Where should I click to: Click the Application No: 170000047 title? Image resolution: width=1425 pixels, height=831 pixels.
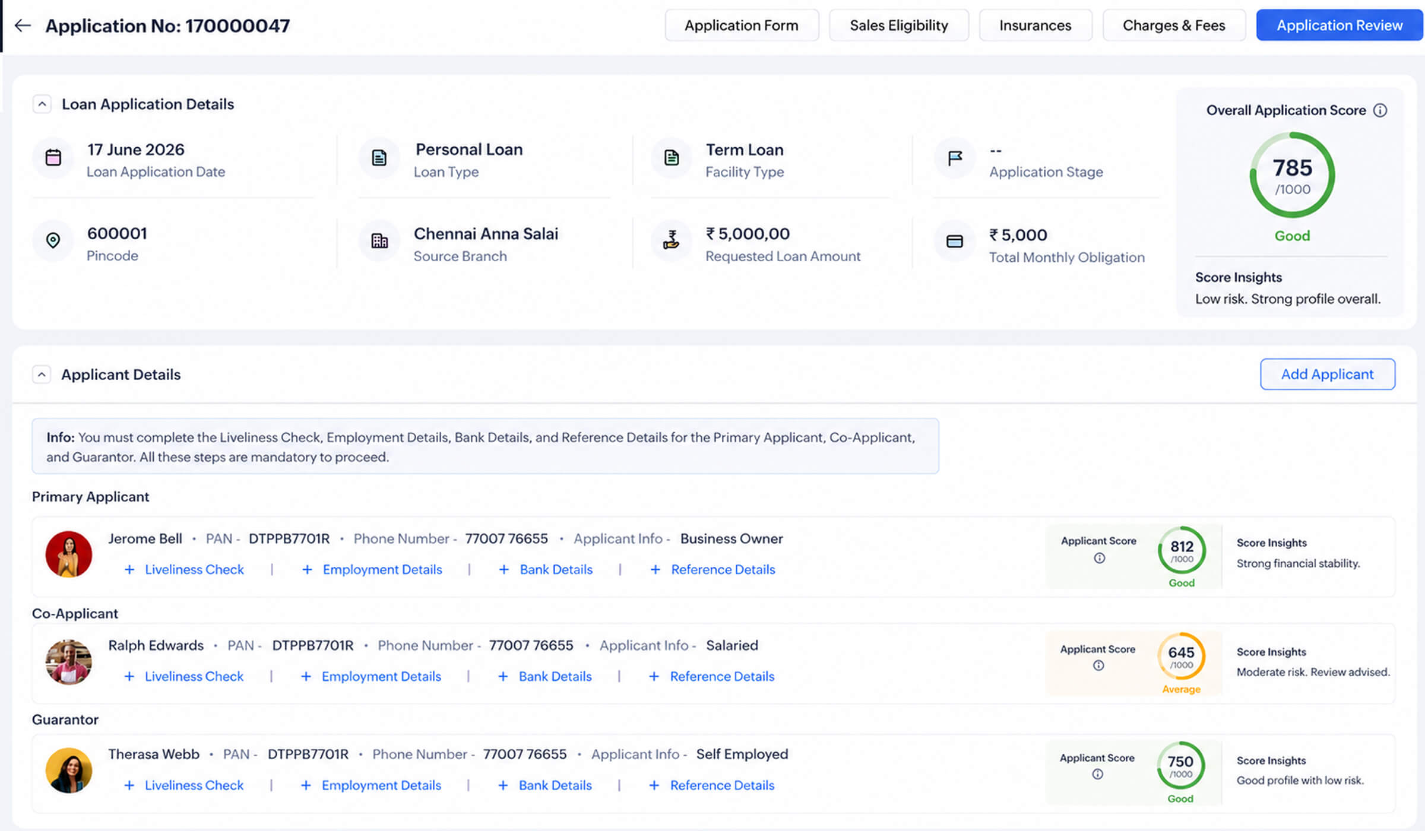pyautogui.click(x=168, y=26)
